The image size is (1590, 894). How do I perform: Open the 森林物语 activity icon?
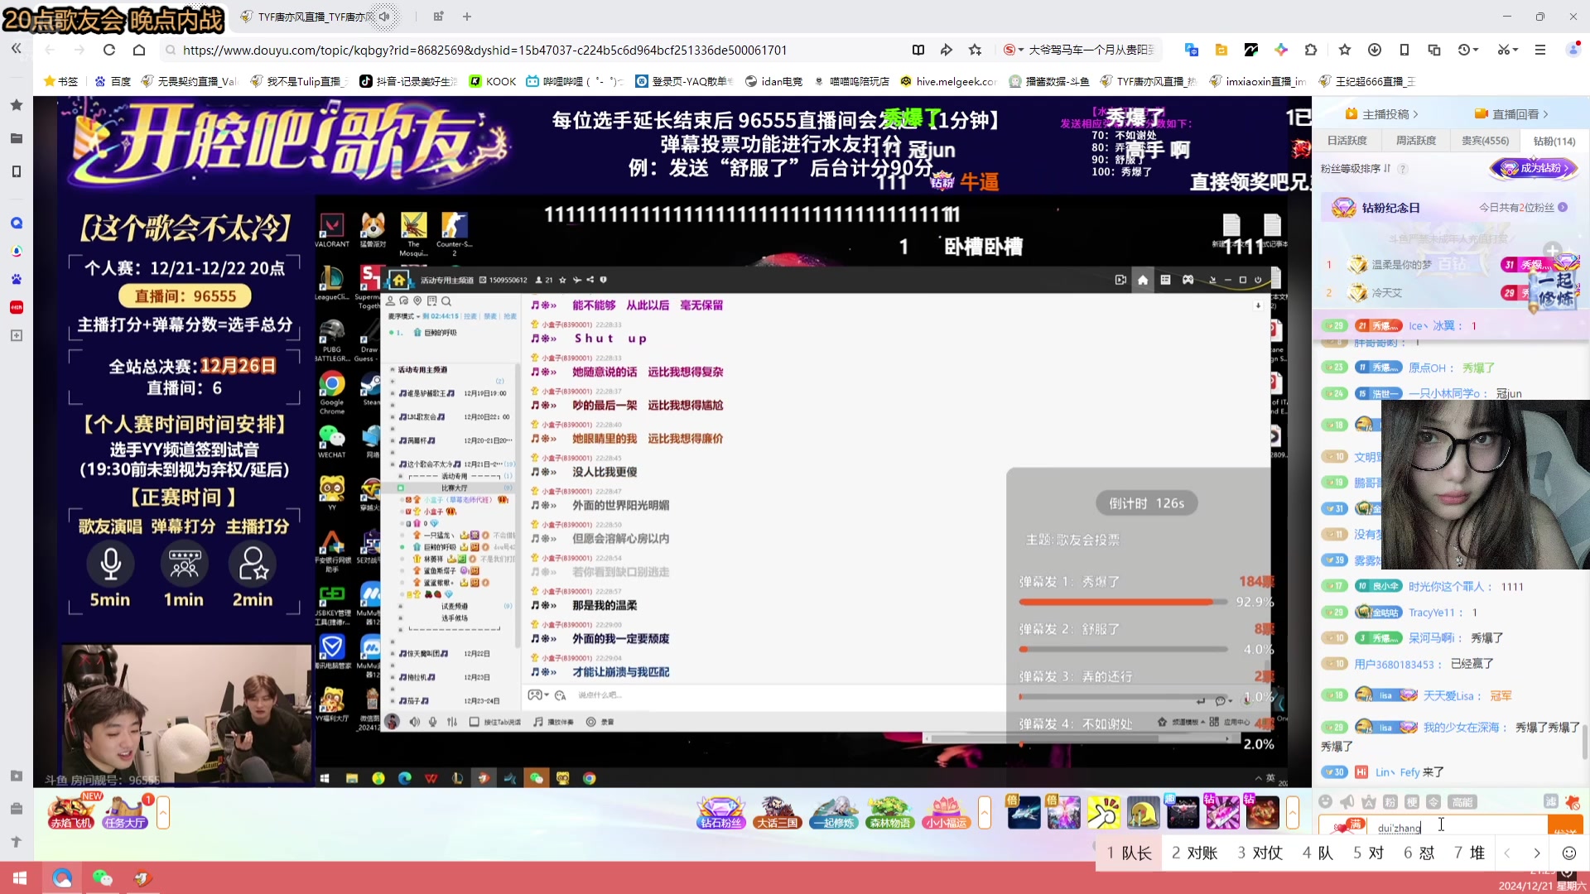tap(889, 812)
